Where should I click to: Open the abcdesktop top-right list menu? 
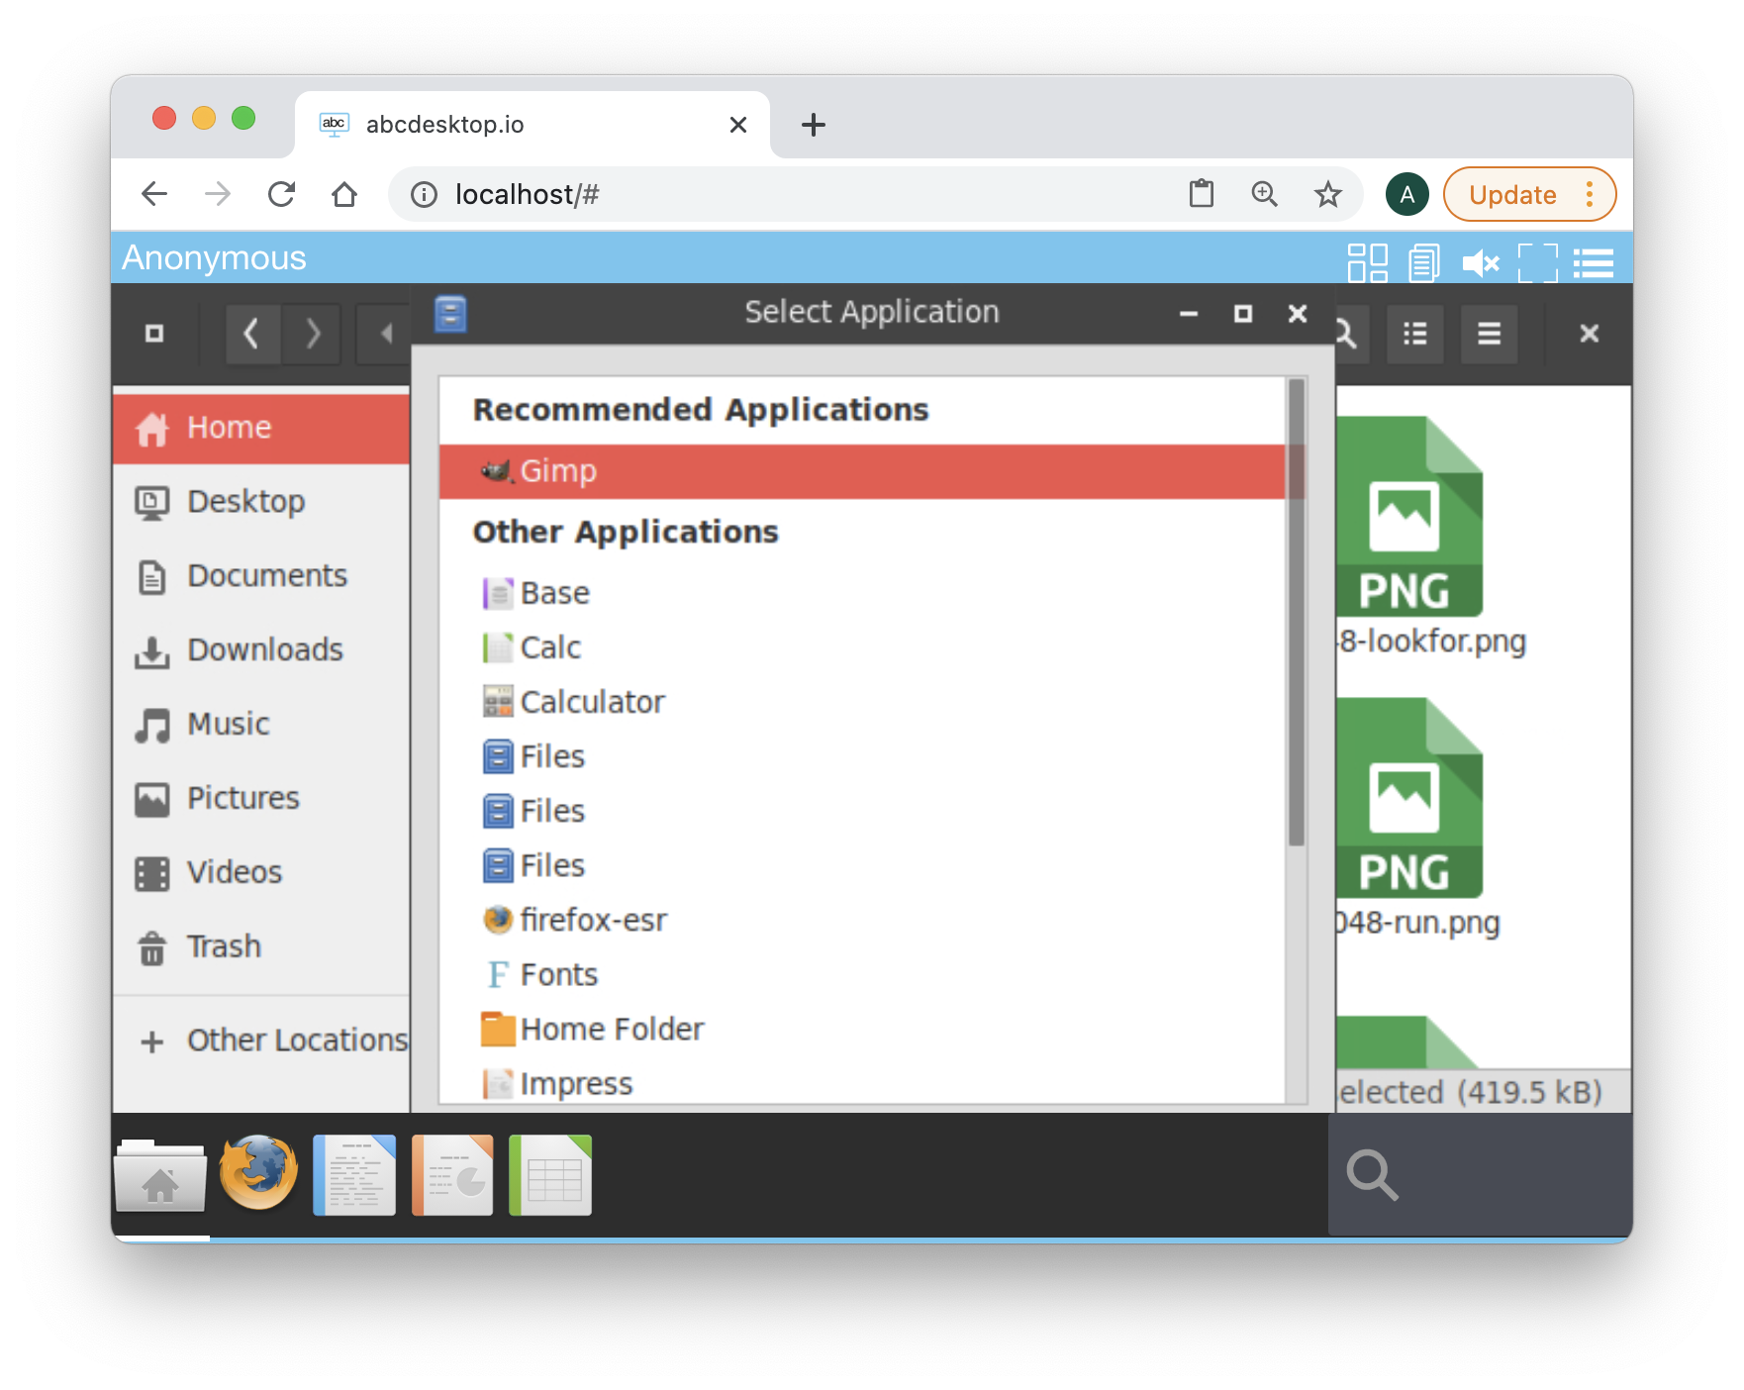(x=1594, y=263)
